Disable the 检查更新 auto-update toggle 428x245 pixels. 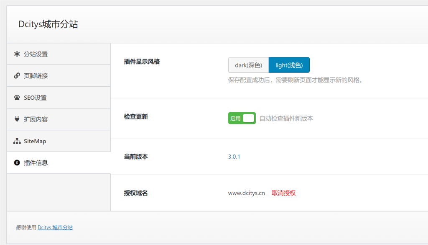coord(242,119)
